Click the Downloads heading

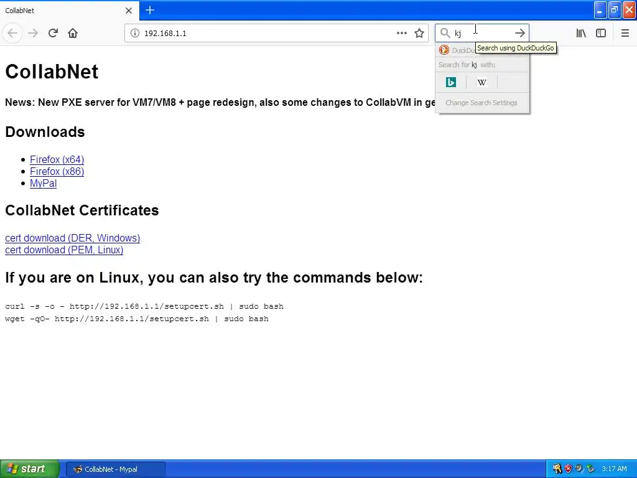(45, 132)
